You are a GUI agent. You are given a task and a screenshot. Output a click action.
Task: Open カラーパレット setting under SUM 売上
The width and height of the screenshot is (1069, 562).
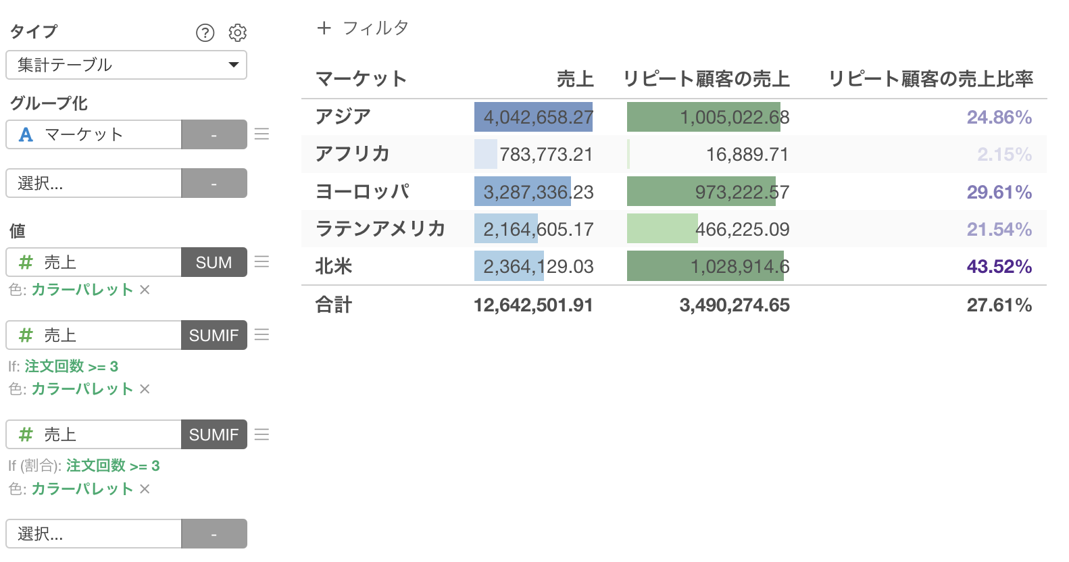(x=82, y=290)
